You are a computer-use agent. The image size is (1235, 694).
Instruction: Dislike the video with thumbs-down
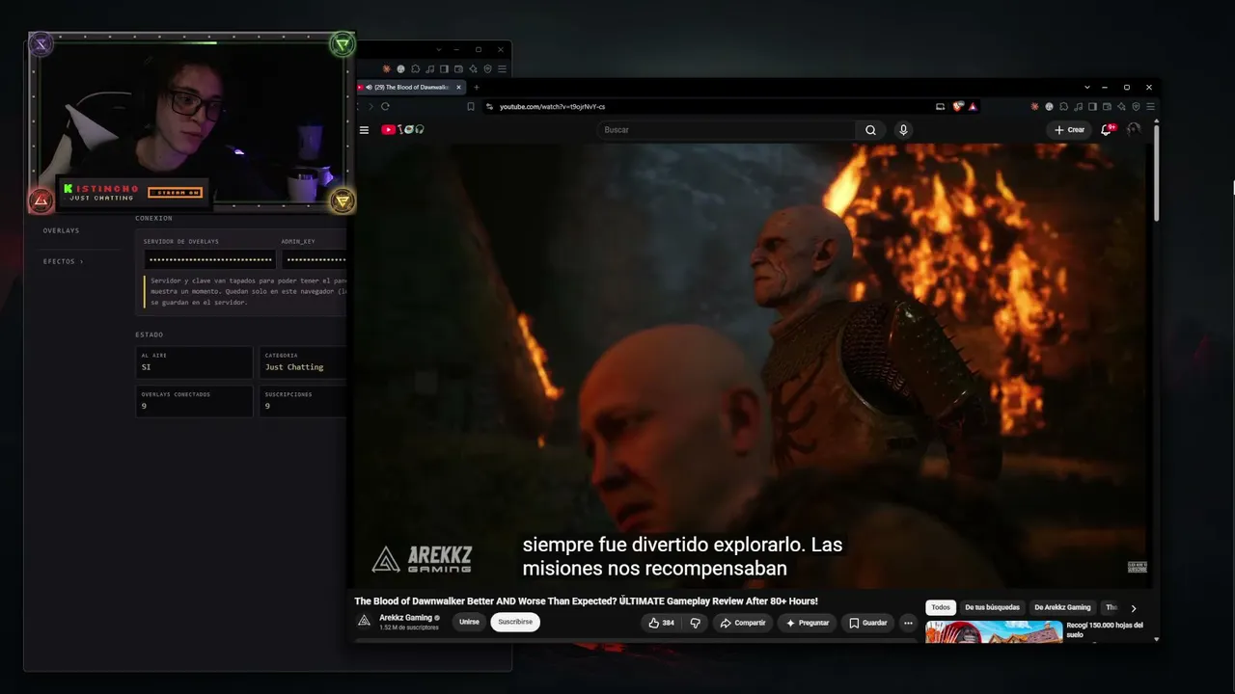tap(695, 623)
